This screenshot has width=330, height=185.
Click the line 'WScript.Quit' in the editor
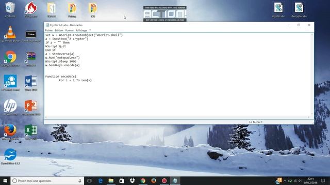point(56,46)
